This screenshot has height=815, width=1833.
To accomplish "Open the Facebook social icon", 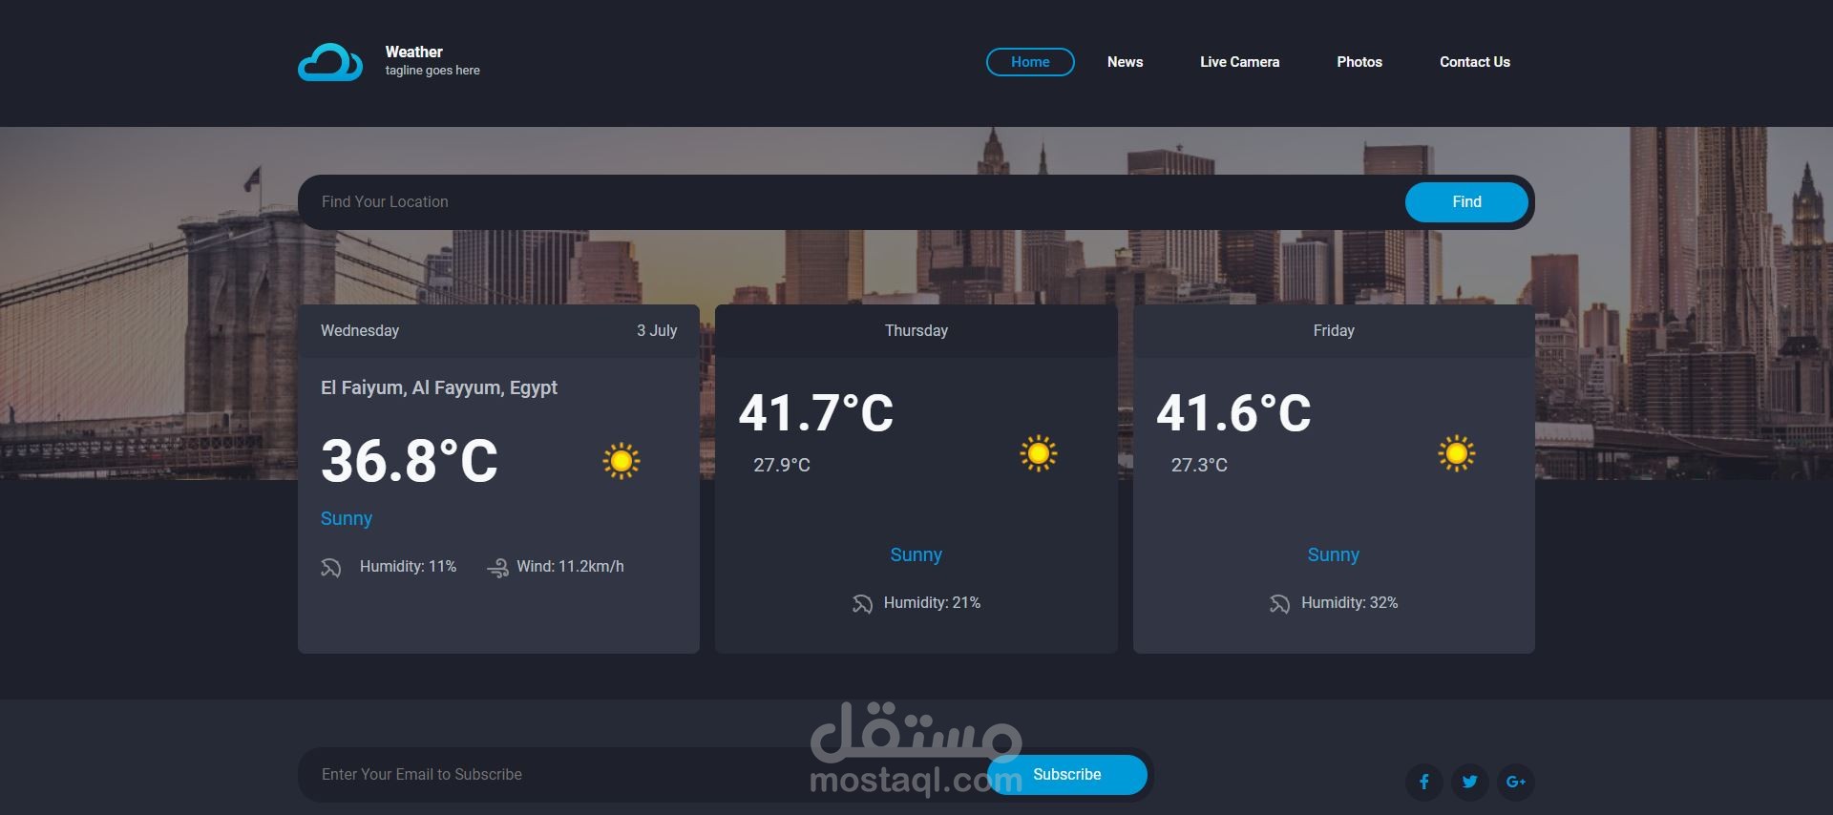I will pos(1423,782).
